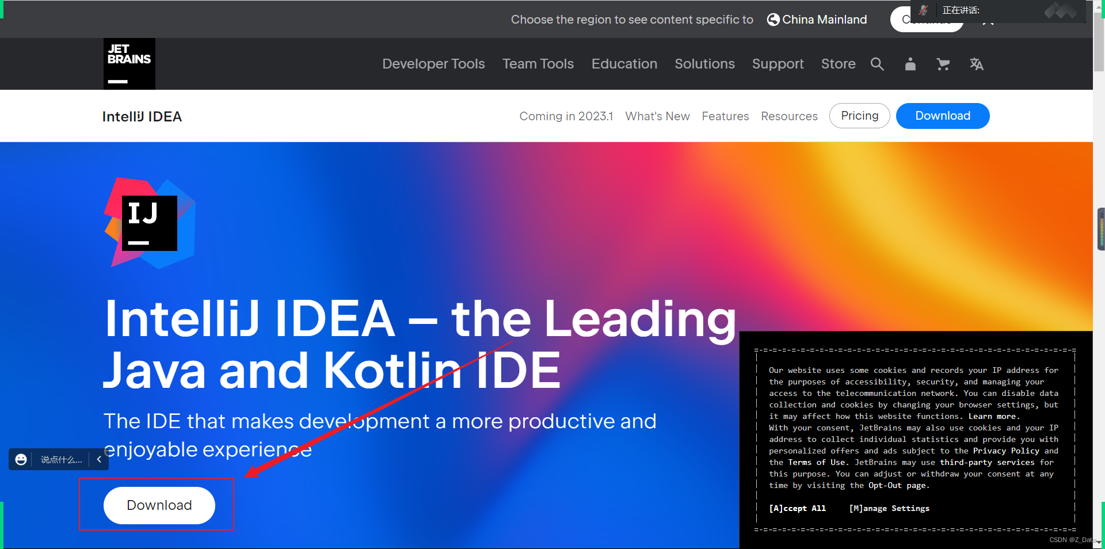1105x549 pixels.
Task: Open the What's New link
Action: pyautogui.click(x=657, y=116)
